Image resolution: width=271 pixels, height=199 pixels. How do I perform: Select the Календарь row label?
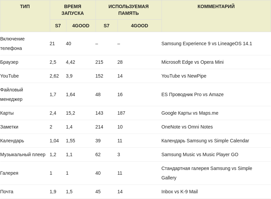[12, 141]
